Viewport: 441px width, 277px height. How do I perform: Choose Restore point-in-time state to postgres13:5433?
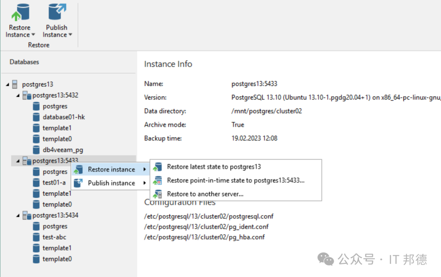pyautogui.click(x=236, y=180)
